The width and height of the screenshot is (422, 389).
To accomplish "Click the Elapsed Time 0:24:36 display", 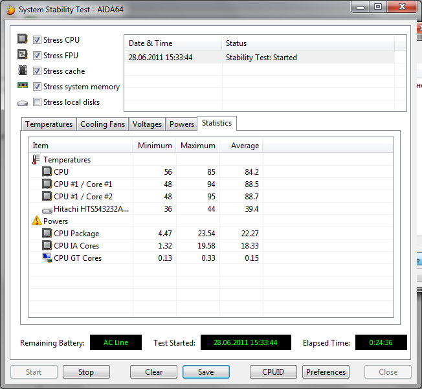I will coord(381,342).
